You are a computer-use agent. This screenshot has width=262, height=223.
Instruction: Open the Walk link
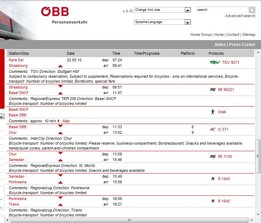pyautogui.click(x=222, y=112)
